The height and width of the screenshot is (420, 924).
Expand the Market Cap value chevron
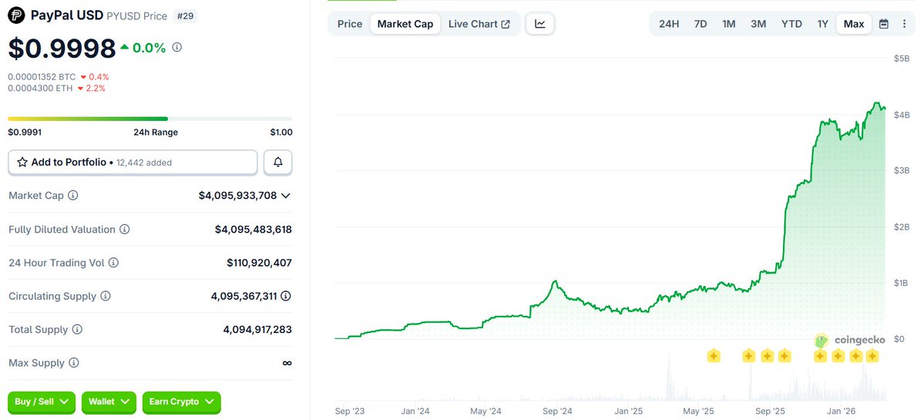[286, 196]
